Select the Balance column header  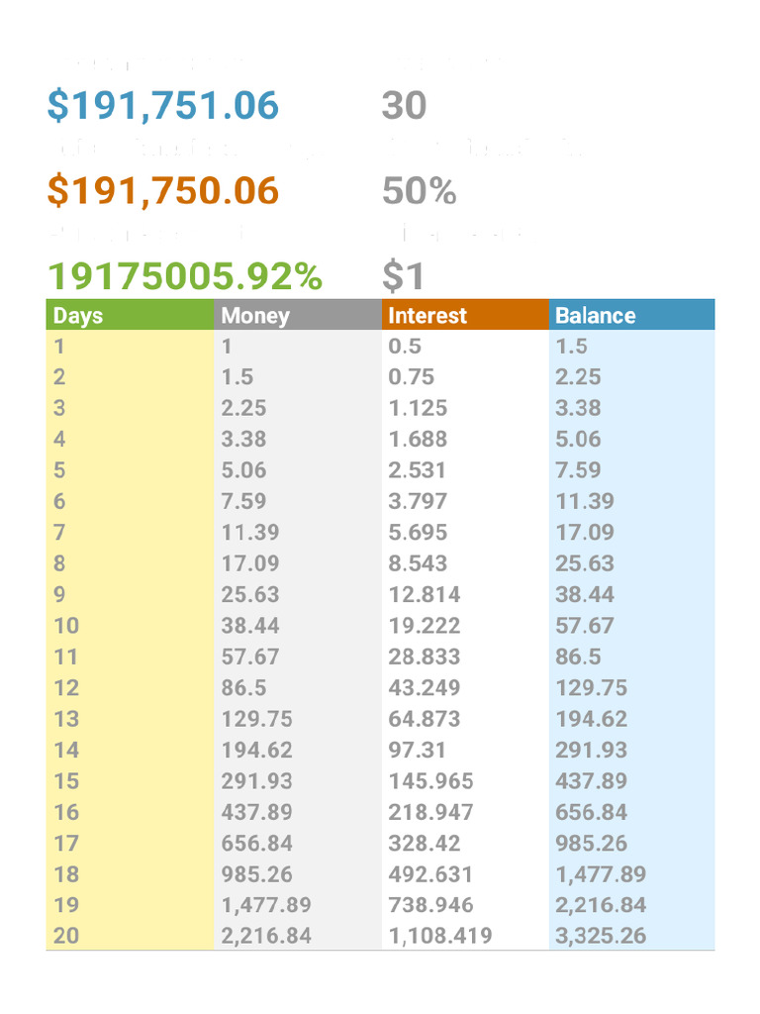596,316
